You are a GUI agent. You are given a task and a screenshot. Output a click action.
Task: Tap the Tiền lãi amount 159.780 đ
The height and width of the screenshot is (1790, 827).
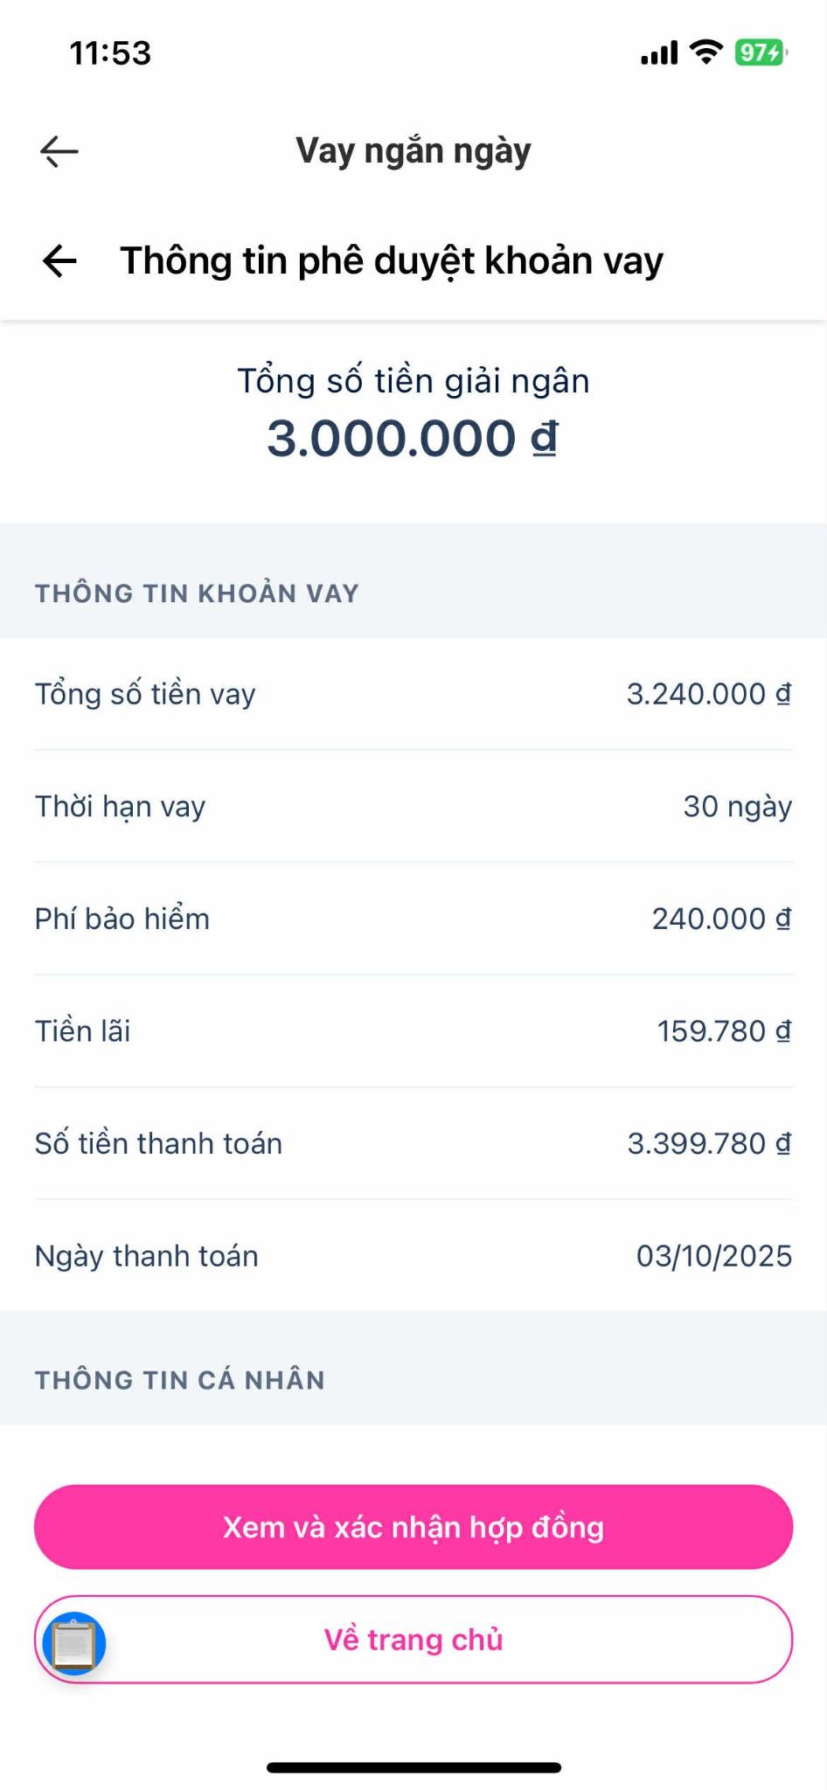(x=724, y=1031)
